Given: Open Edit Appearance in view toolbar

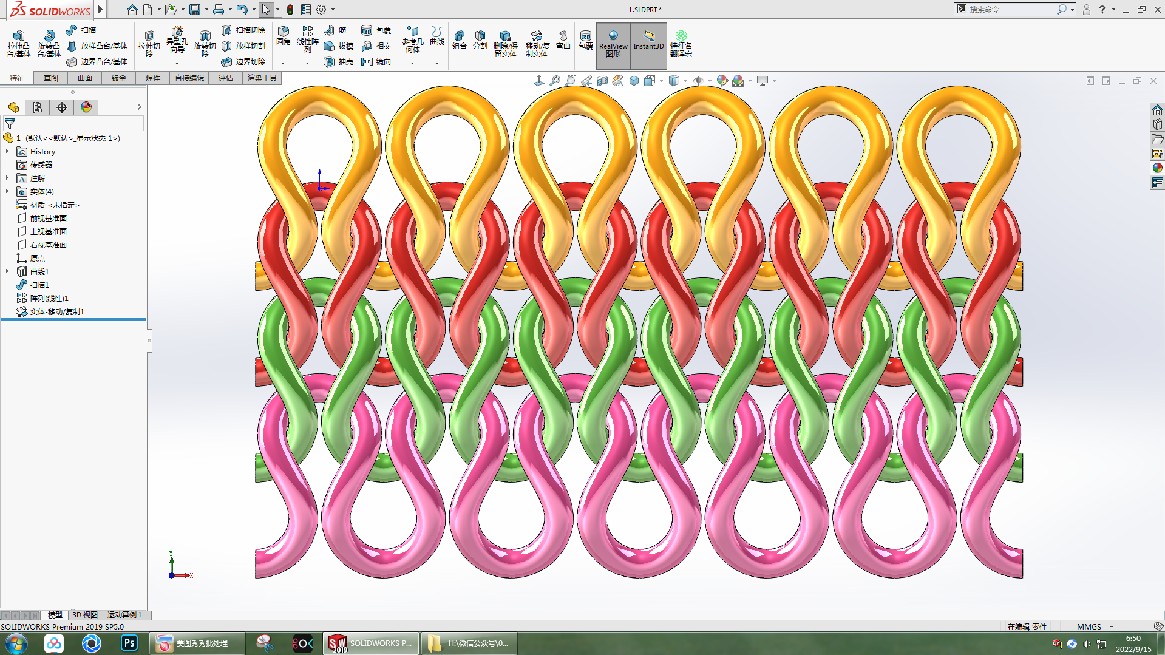Looking at the screenshot, I should (x=722, y=81).
